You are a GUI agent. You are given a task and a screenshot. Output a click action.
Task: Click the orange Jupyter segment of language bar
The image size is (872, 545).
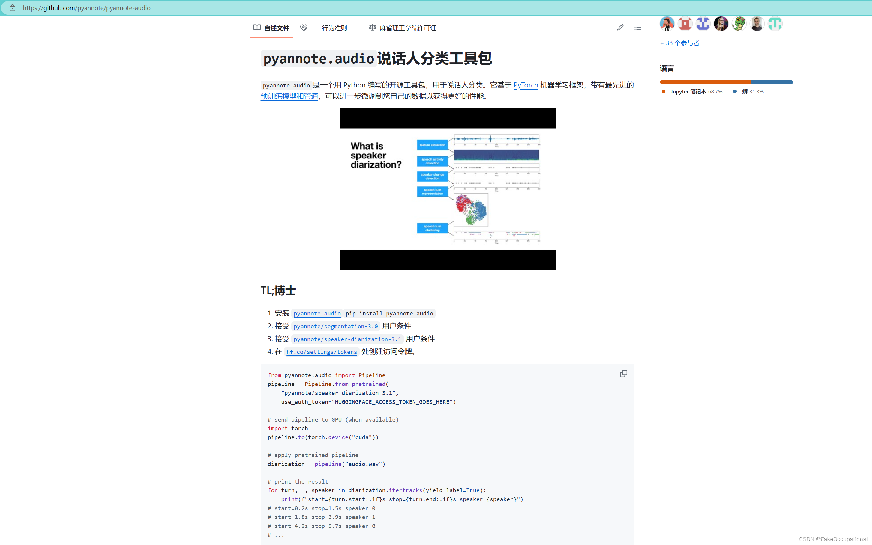click(705, 82)
